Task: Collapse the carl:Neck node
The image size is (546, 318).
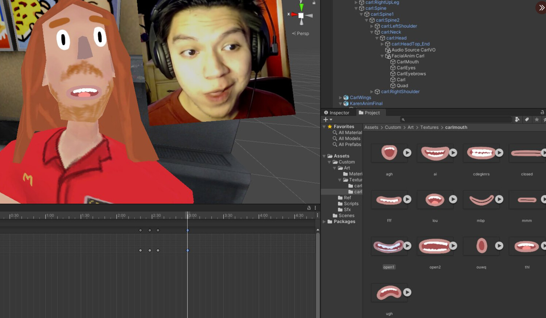Action: pyautogui.click(x=372, y=32)
